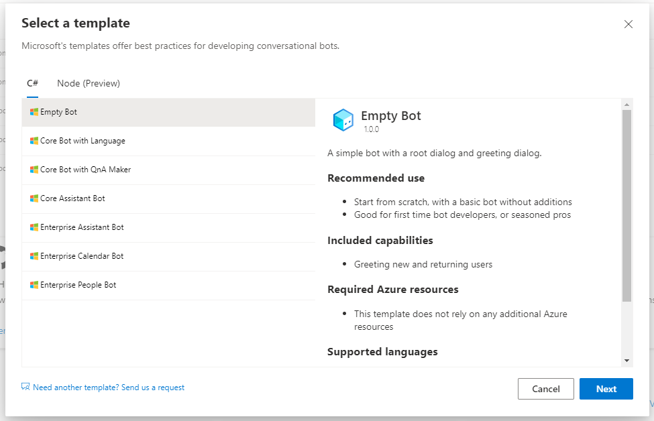The width and height of the screenshot is (654, 421).
Task: Select the Enterprise People Bot template
Action: (x=80, y=285)
